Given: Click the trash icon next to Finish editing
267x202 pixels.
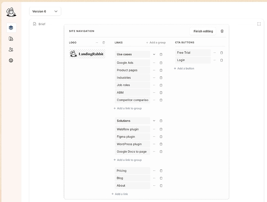Looking at the screenshot, I should click(x=222, y=31).
